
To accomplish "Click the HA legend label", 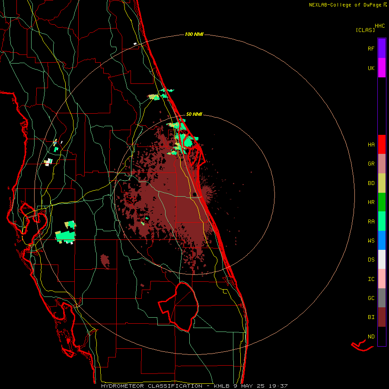I will coord(371,144).
